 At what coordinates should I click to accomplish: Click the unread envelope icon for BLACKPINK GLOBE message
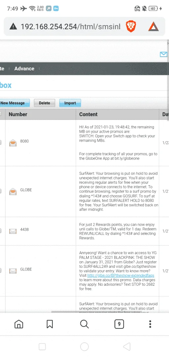point(13,271)
